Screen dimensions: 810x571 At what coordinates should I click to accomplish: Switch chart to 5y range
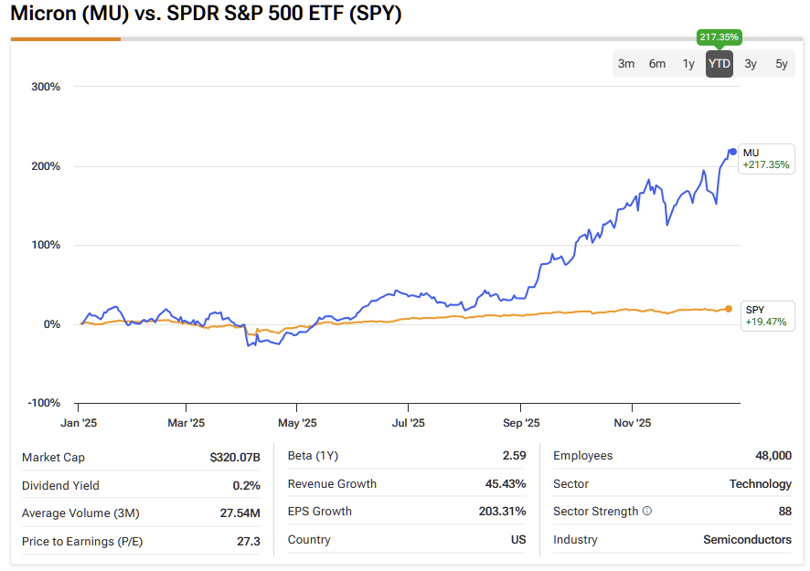[x=782, y=64]
